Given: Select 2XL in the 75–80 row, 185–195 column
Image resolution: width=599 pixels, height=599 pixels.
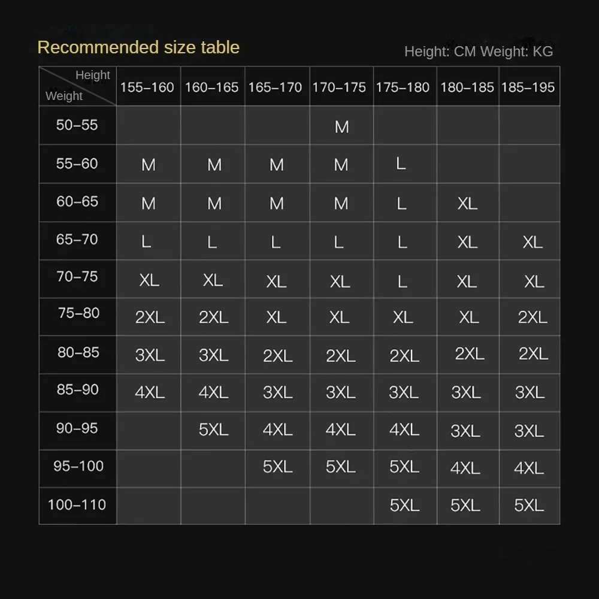Looking at the screenshot, I should coord(533,317).
